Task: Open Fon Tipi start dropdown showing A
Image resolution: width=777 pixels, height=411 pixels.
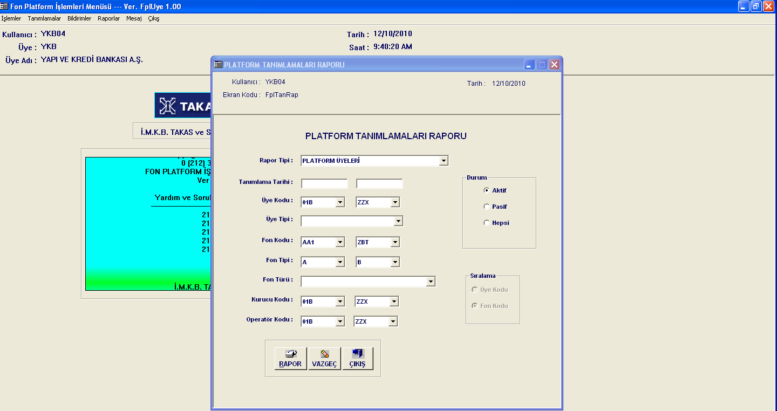Action: coord(340,262)
